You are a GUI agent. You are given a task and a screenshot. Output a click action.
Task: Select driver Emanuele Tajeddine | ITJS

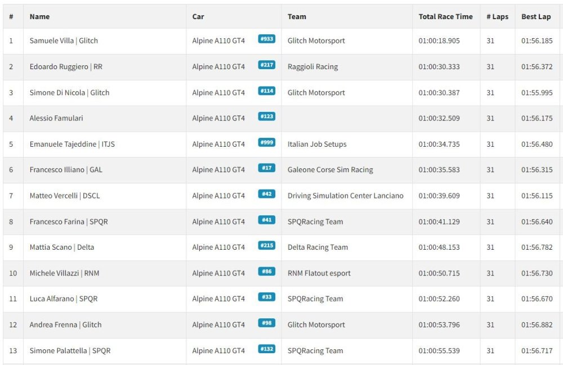[x=72, y=144]
